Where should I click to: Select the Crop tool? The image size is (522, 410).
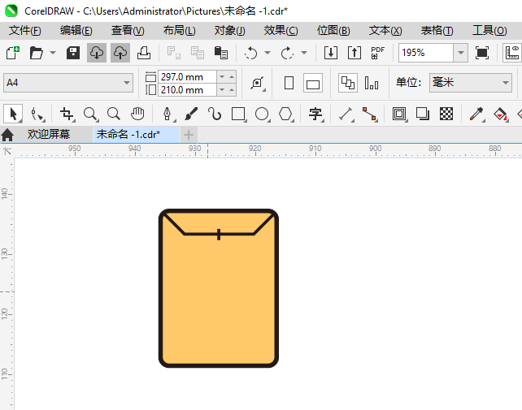67,114
